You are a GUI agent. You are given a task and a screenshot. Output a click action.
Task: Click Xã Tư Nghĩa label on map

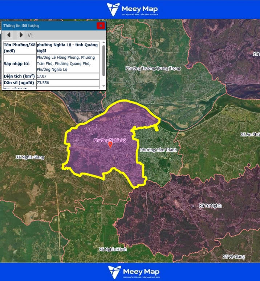[x=210, y=206]
